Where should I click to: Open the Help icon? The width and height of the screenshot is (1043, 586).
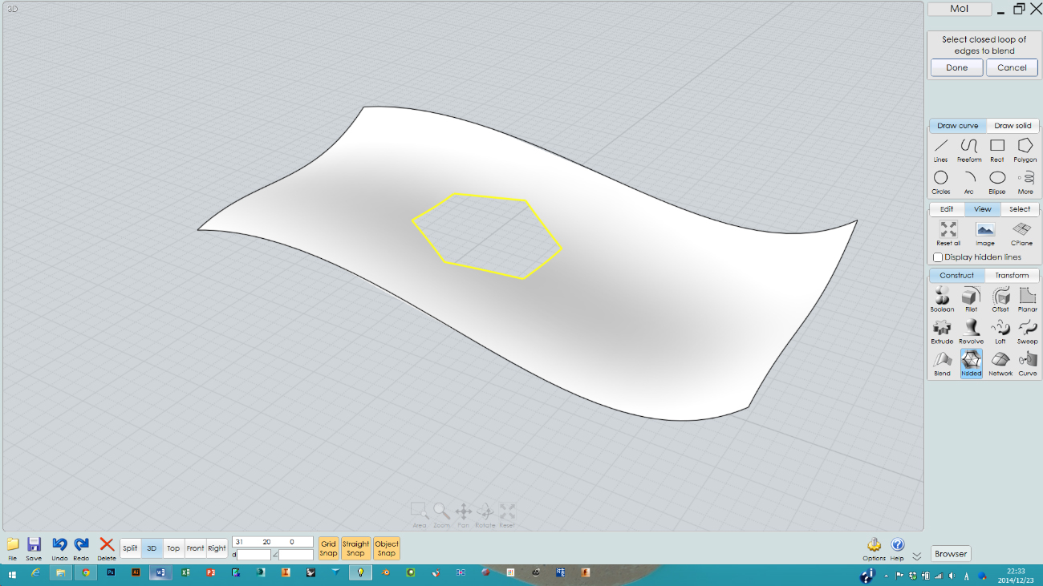(x=897, y=548)
